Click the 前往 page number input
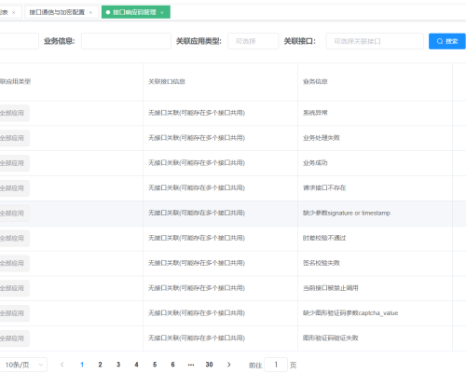This screenshot has height=373, width=466. 276,365
